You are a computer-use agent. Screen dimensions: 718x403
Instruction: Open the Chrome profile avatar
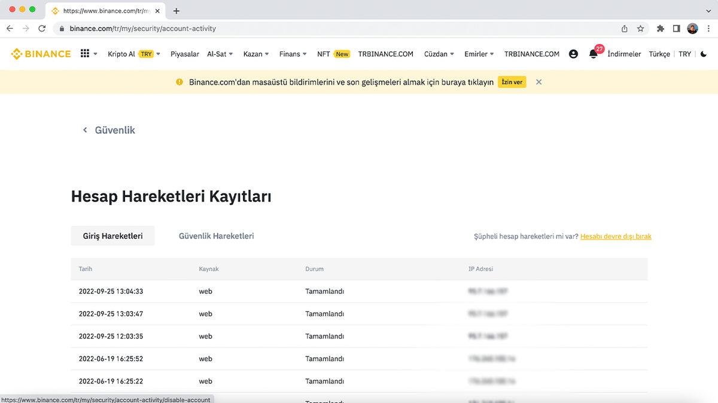pos(692,28)
